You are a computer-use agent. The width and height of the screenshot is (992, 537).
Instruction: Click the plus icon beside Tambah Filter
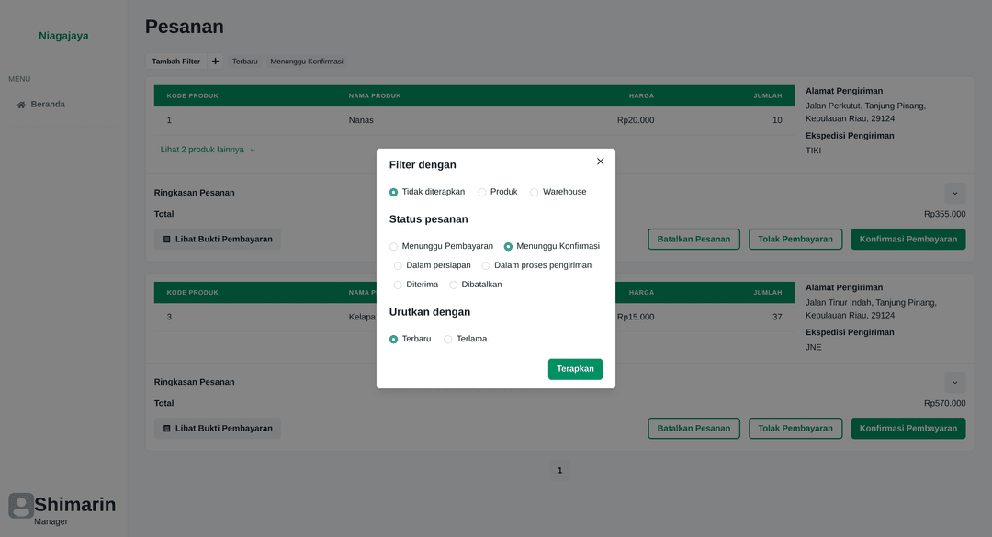pos(215,62)
